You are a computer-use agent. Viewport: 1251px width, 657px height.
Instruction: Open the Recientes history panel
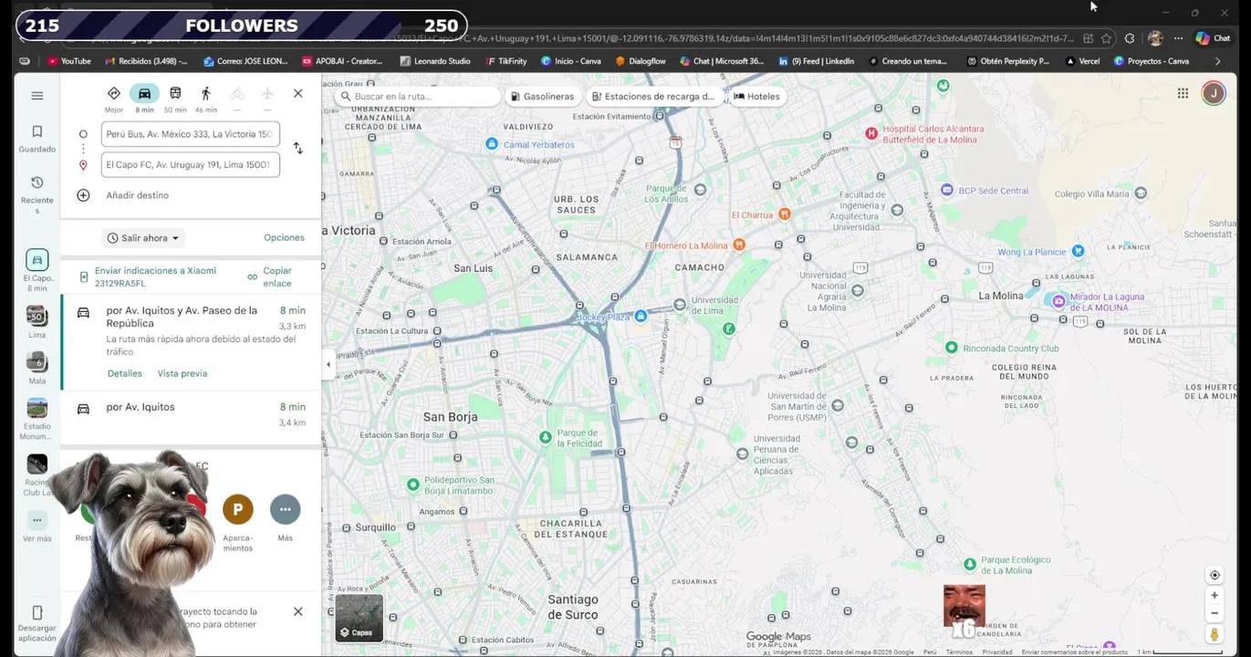pyautogui.click(x=37, y=195)
